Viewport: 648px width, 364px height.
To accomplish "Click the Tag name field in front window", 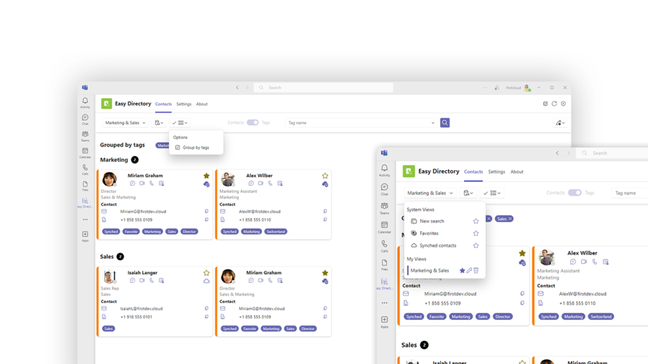I will tap(630, 193).
